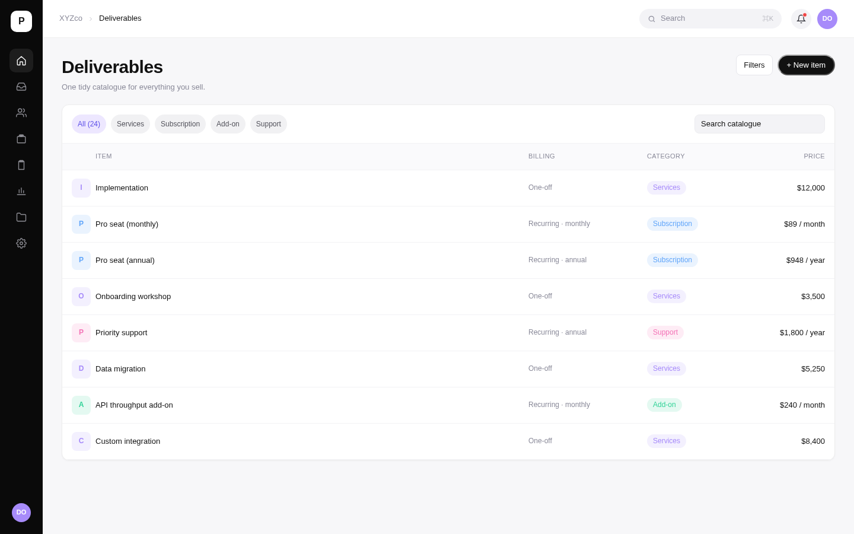This screenshot has width=854, height=534.
Task: Click the $8,400 price
Action: (813, 441)
